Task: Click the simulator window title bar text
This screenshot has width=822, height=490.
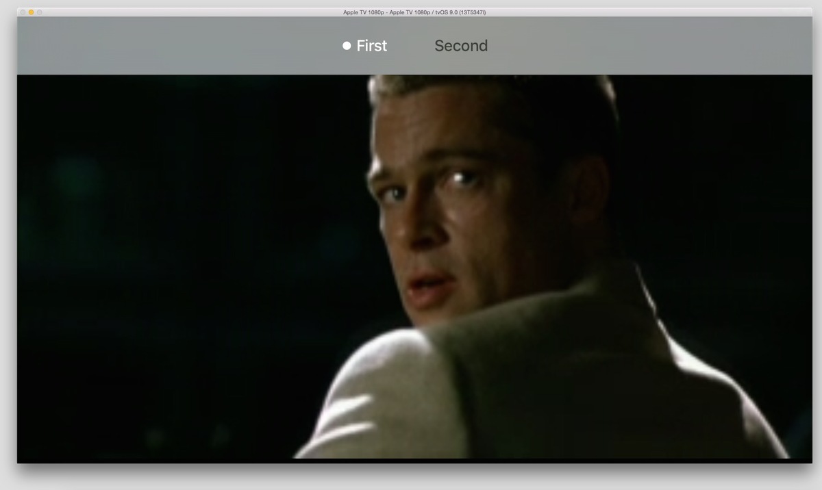Action: [414, 12]
